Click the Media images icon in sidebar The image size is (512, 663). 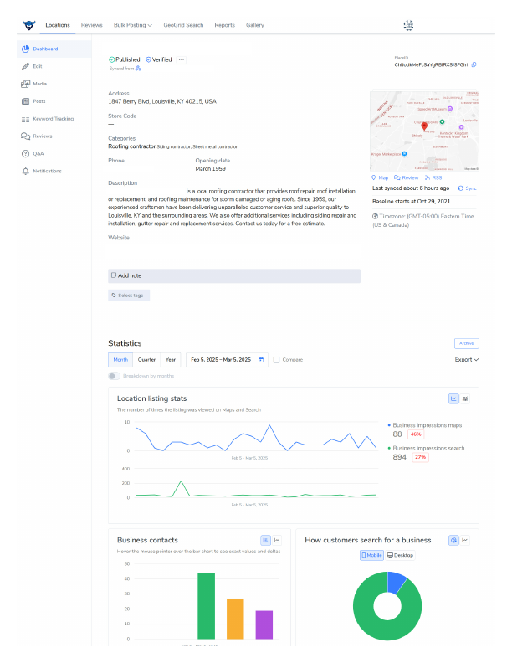tap(25, 84)
